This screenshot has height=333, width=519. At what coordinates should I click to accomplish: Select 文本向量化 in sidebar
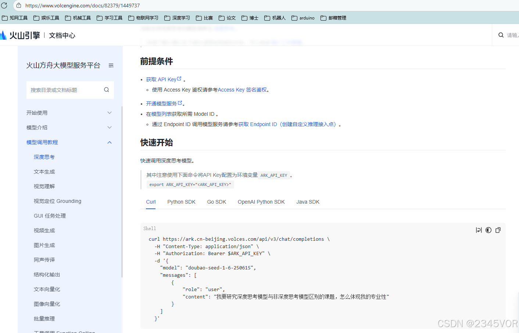[x=47, y=289]
